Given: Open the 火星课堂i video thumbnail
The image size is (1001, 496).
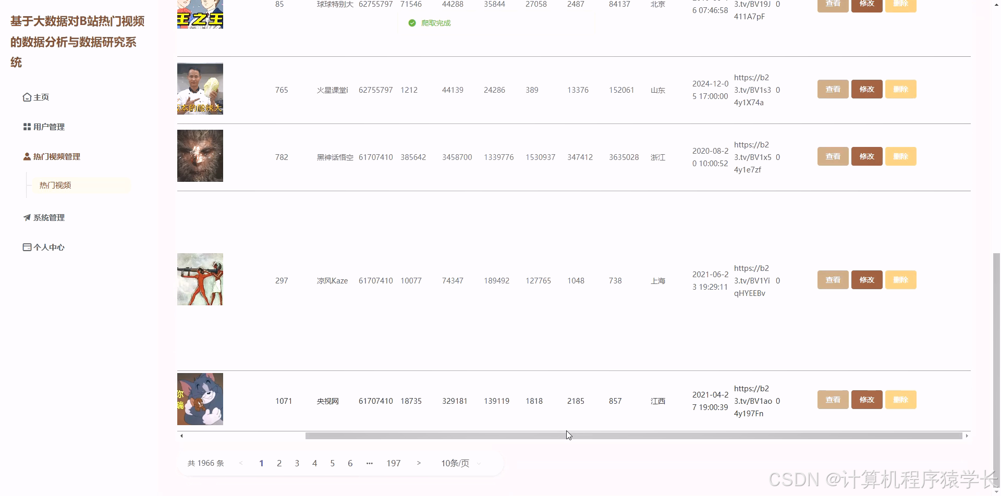Looking at the screenshot, I should tap(200, 89).
